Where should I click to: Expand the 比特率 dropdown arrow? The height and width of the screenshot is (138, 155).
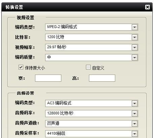click(x=134, y=37)
